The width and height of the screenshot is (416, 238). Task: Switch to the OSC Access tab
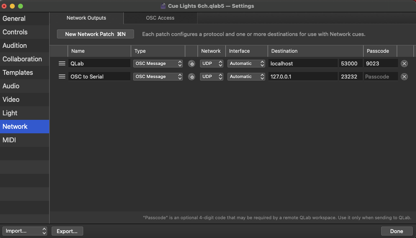[x=160, y=18]
